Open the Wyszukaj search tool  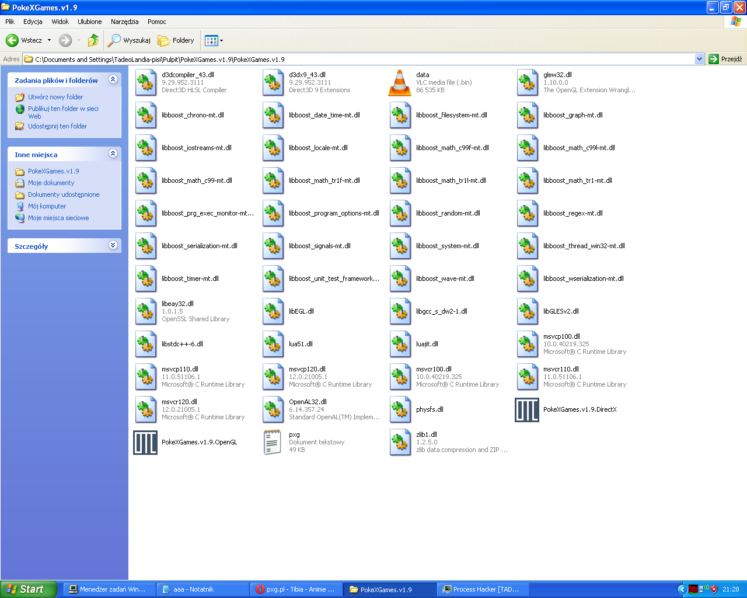(129, 40)
